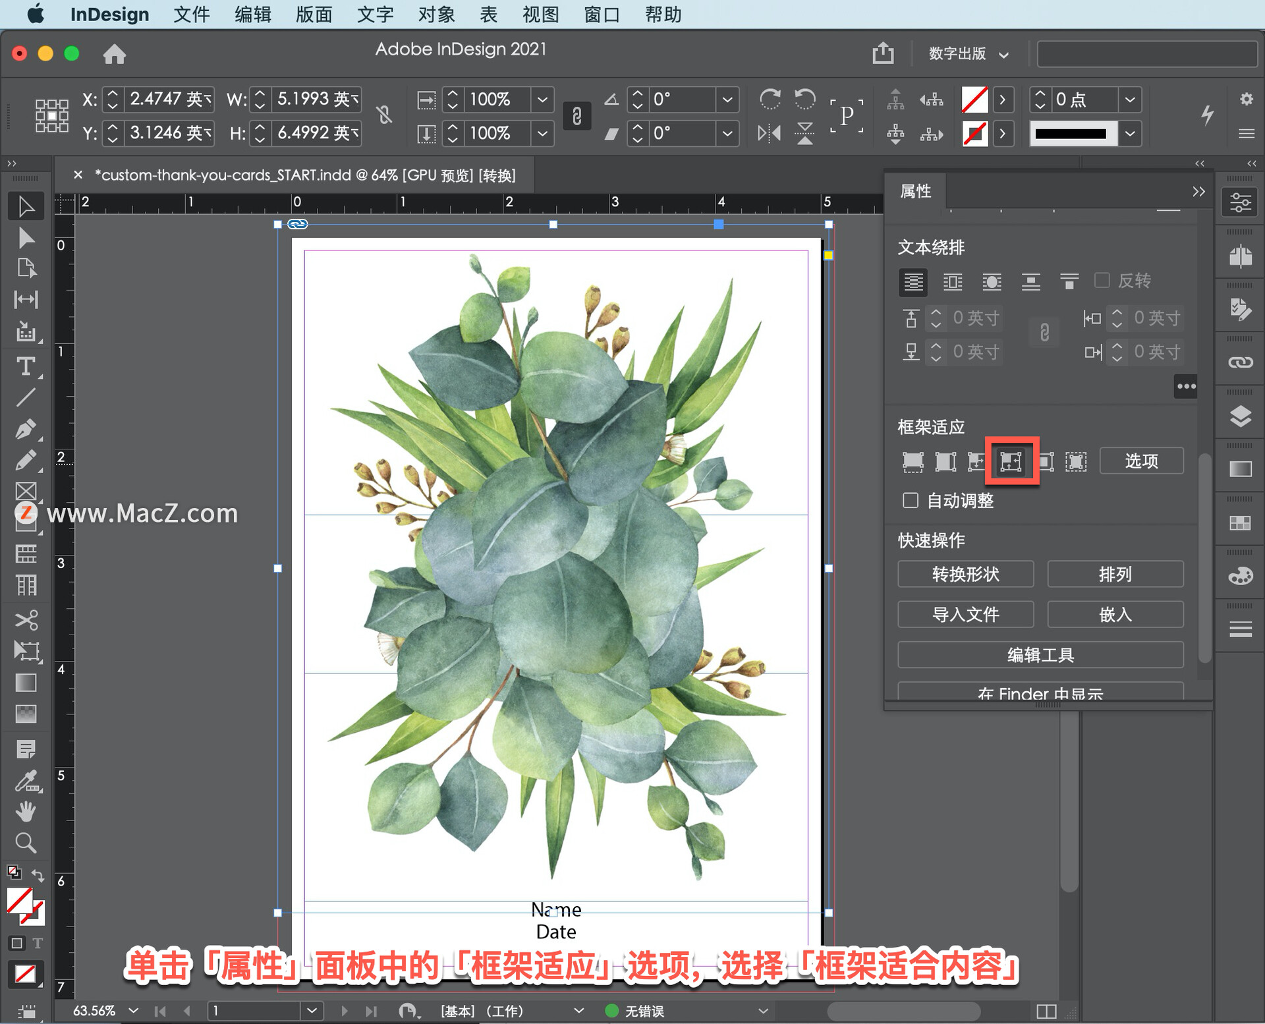
Task: Select the Scissors tool
Action: [x=26, y=620]
